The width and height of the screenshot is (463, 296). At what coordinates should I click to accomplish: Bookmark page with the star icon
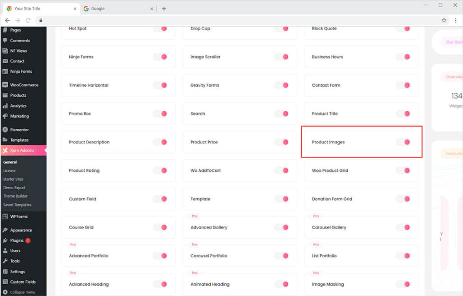(x=444, y=20)
